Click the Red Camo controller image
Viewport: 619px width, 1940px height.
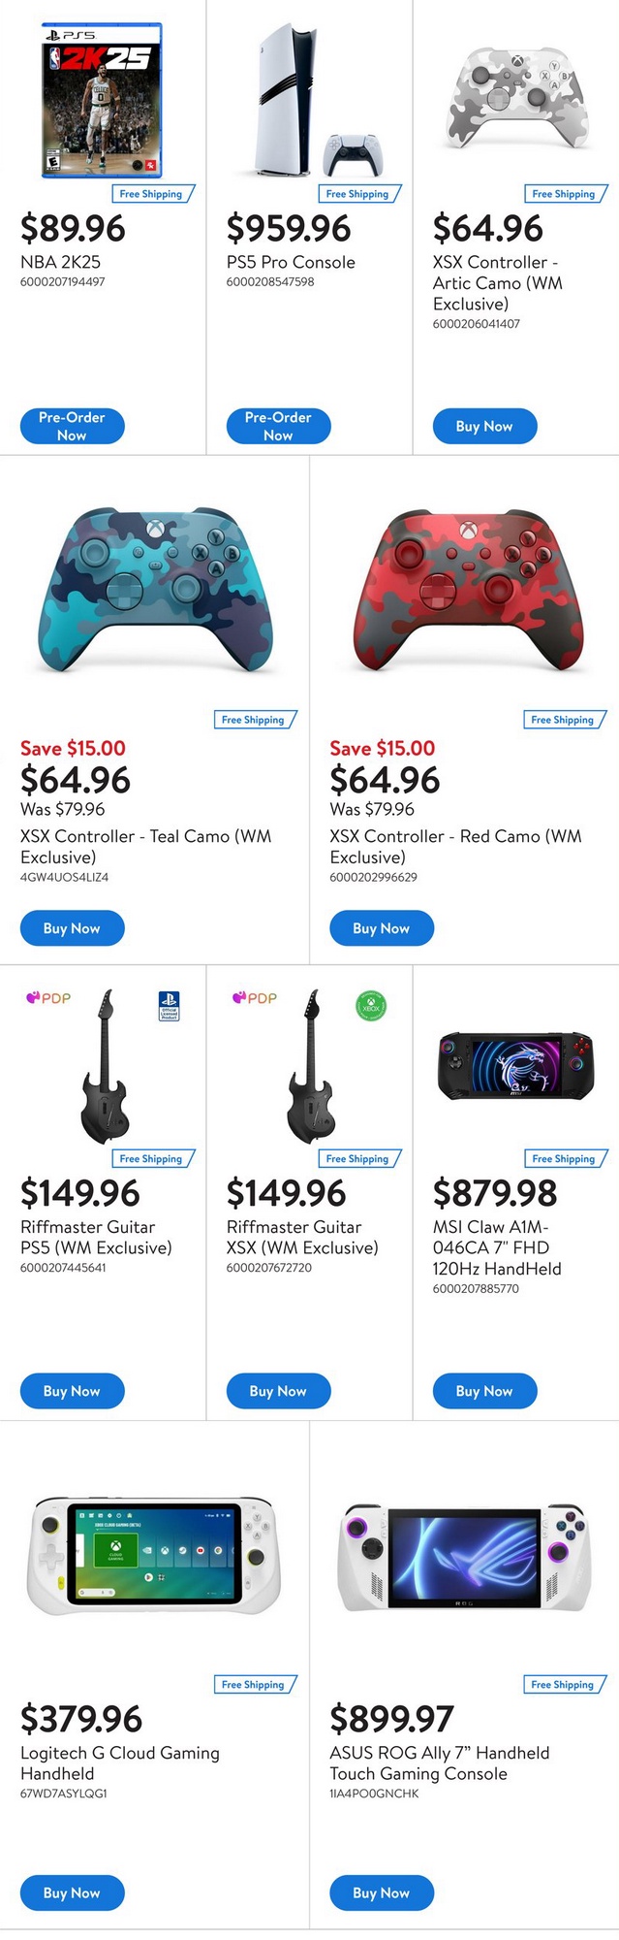click(x=465, y=590)
